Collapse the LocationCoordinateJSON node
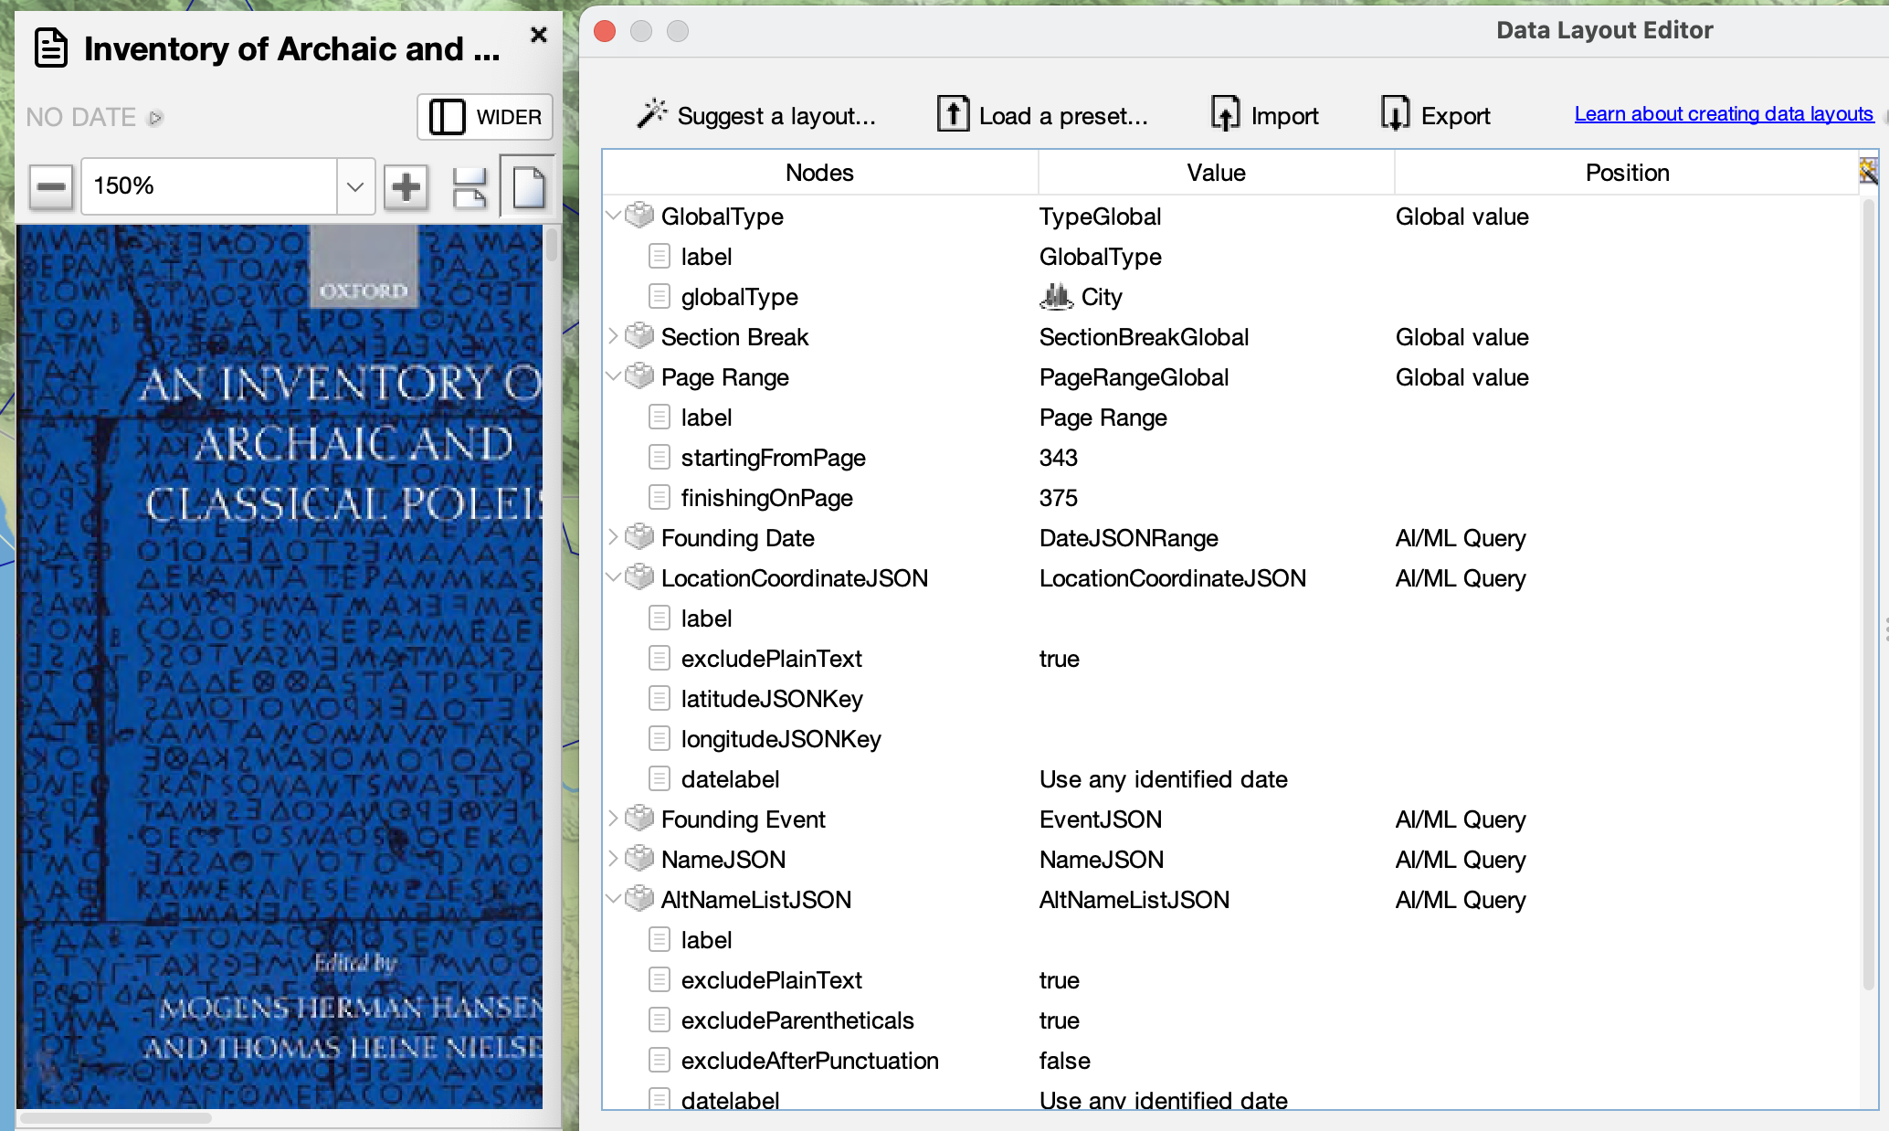1889x1131 pixels. pos(613,577)
